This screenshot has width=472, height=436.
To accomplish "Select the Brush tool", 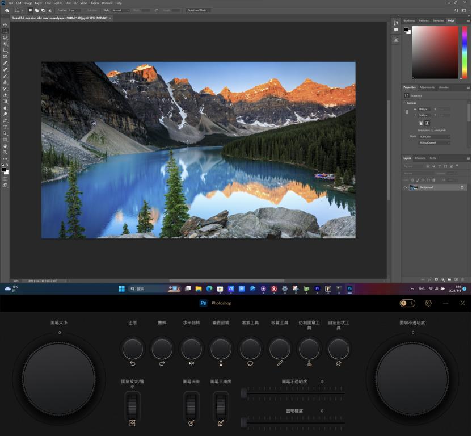I will coord(5,76).
